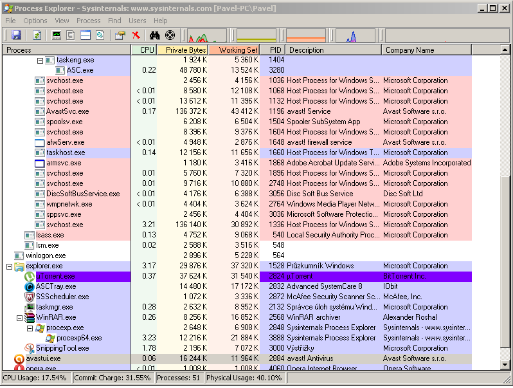Click the procexp.exe process icon
Image resolution: width=513 pixels, height=388 pixels.
click(x=40, y=328)
